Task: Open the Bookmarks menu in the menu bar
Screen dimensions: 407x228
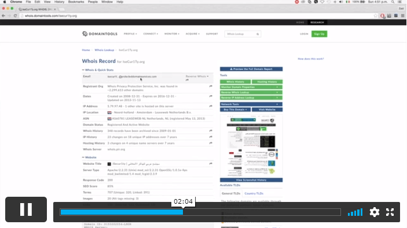Action: tap(76, 2)
